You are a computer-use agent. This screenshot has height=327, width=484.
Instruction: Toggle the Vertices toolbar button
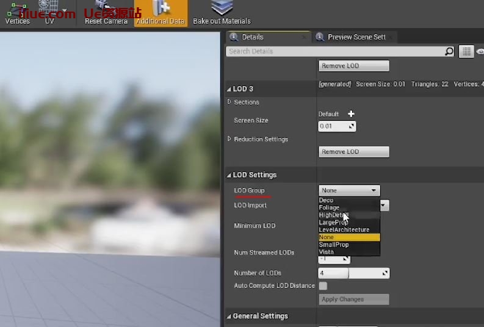[17, 13]
